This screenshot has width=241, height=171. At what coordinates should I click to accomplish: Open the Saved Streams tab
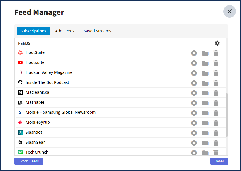coord(97,31)
